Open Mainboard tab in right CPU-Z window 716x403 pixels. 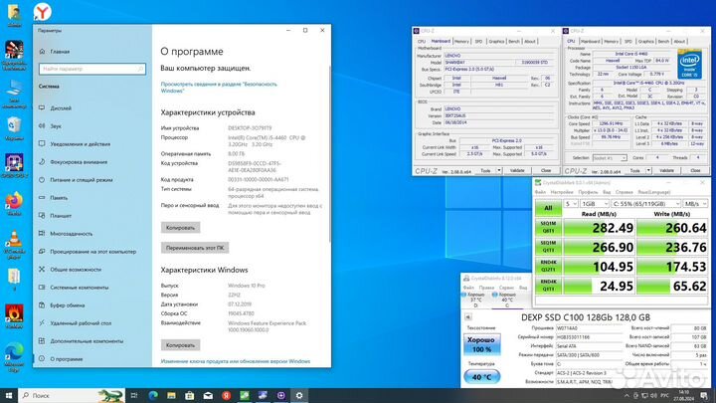[591, 41]
